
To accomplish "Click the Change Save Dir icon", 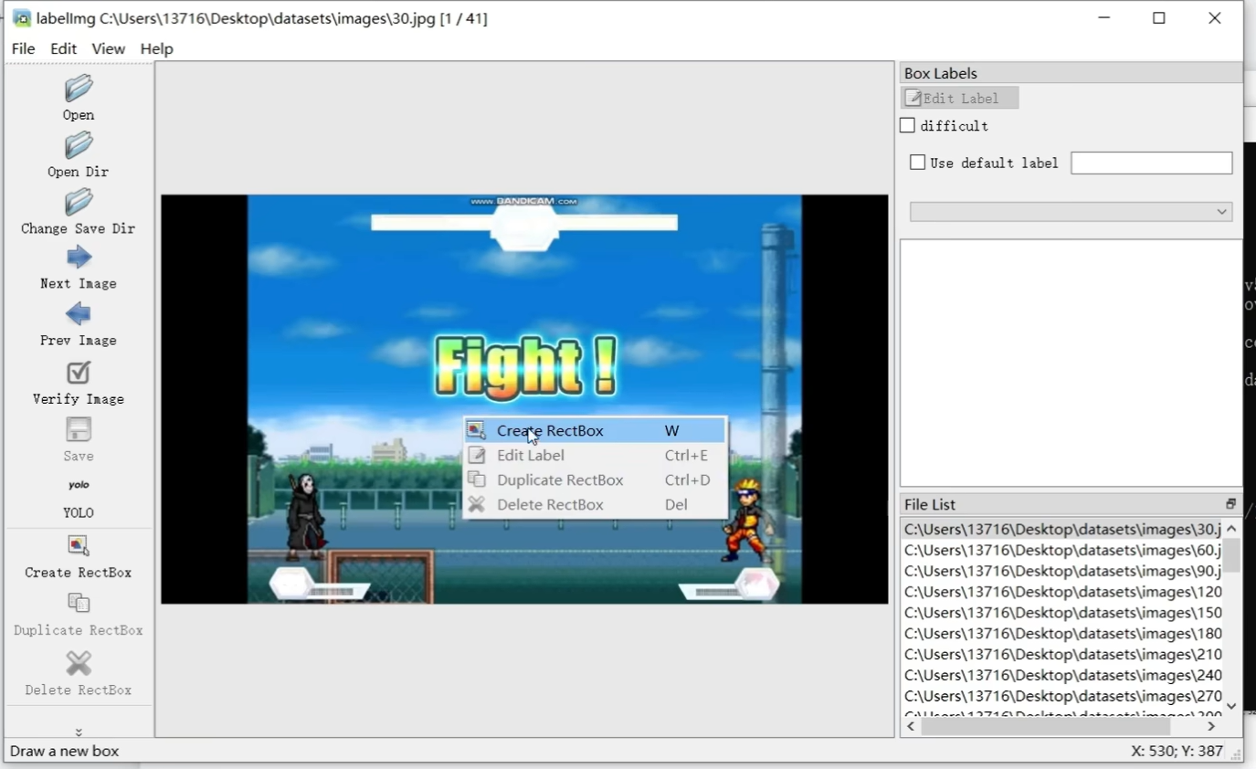I will tap(79, 203).
